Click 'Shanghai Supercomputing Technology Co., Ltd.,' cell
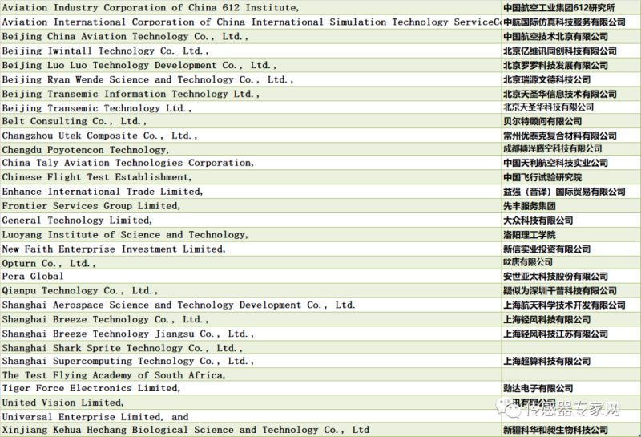This screenshot has width=641, height=437. (x=251, y=361)
